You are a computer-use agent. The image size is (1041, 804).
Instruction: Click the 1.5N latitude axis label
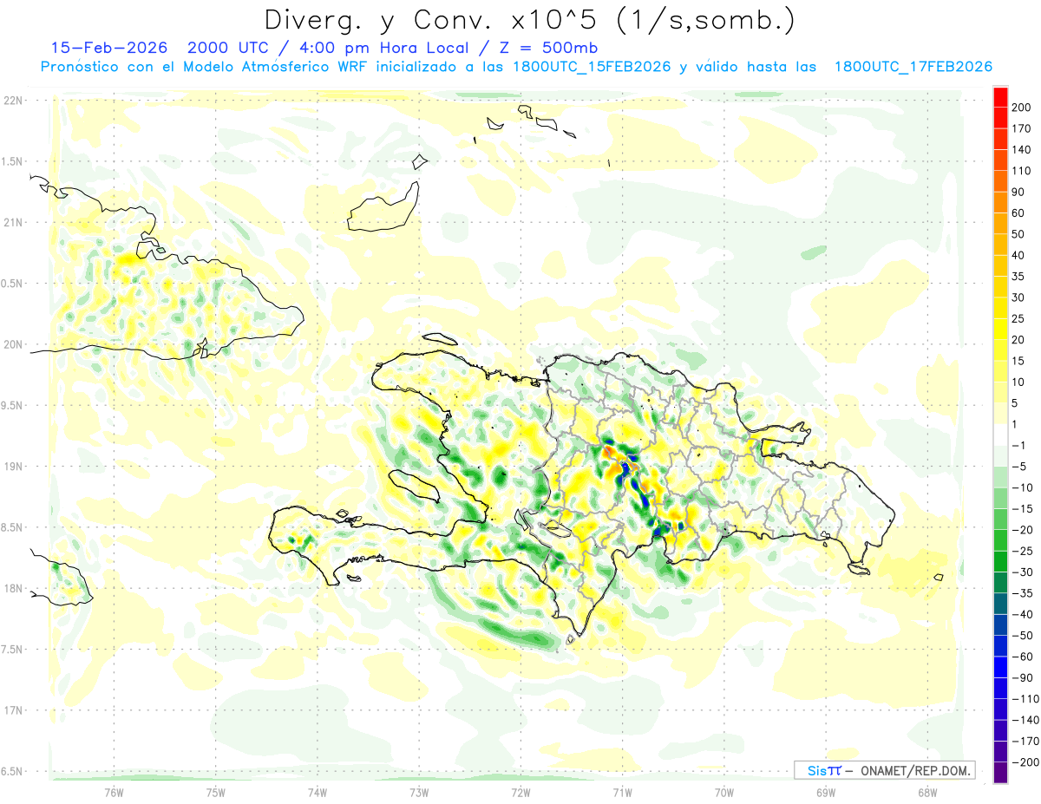[x=12, y=161]
